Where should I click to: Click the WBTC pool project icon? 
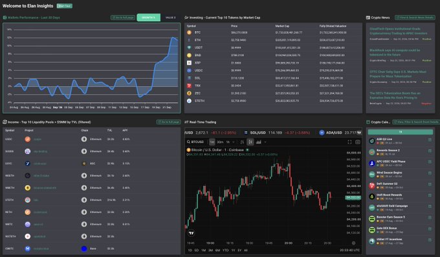pyautogui.click(x=27, y=224)
